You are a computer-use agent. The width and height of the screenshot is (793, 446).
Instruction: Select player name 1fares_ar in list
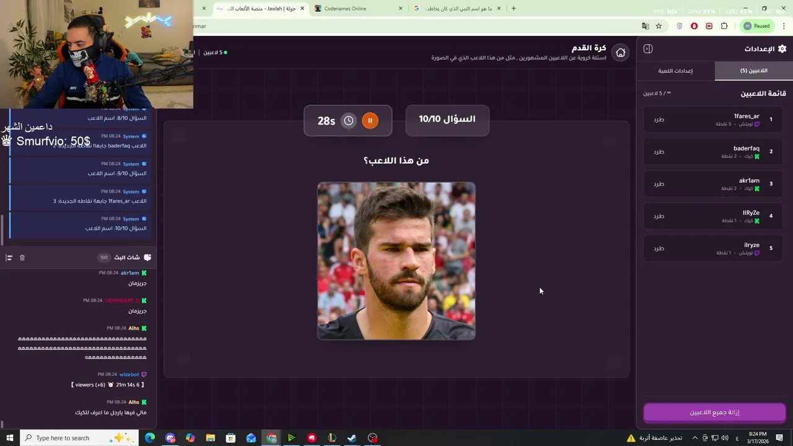747,116
